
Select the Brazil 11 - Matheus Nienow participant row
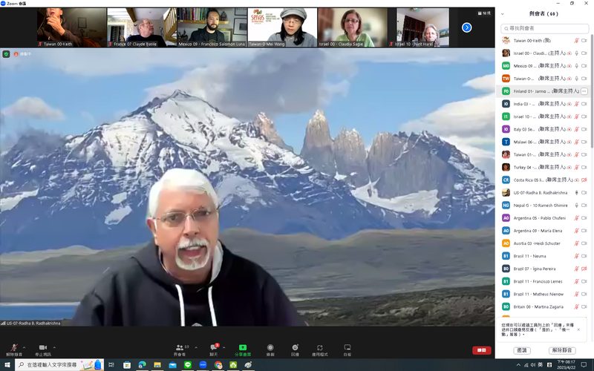point(544,294)
